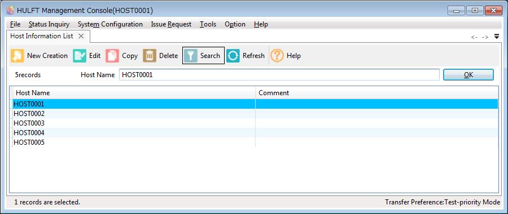Select the HOST0004 row
Screen dimensions: 508x214
[255, 133]
